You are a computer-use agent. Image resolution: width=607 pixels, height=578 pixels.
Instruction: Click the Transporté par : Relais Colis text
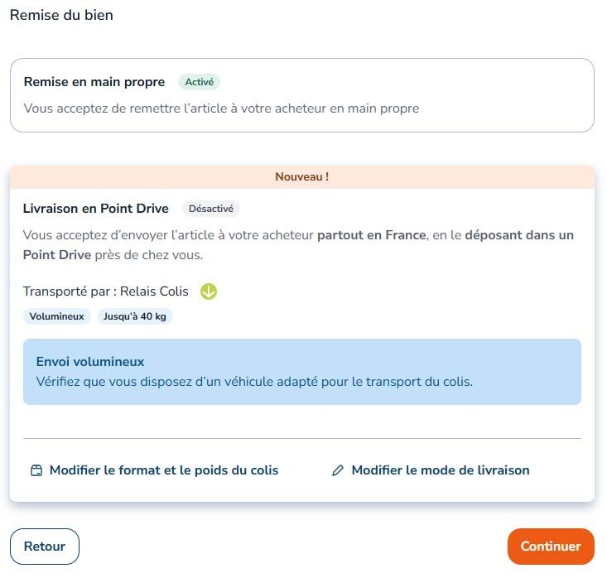click(106, 291)
